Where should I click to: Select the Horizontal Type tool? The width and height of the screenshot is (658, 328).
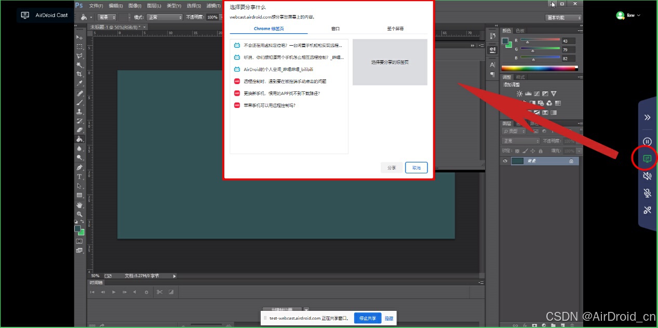(79, 177)
